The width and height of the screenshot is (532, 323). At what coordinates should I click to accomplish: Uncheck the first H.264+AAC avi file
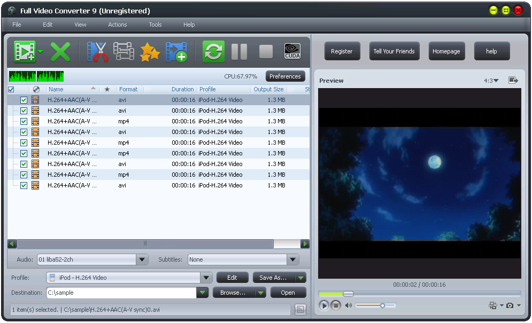coord(24,100)
